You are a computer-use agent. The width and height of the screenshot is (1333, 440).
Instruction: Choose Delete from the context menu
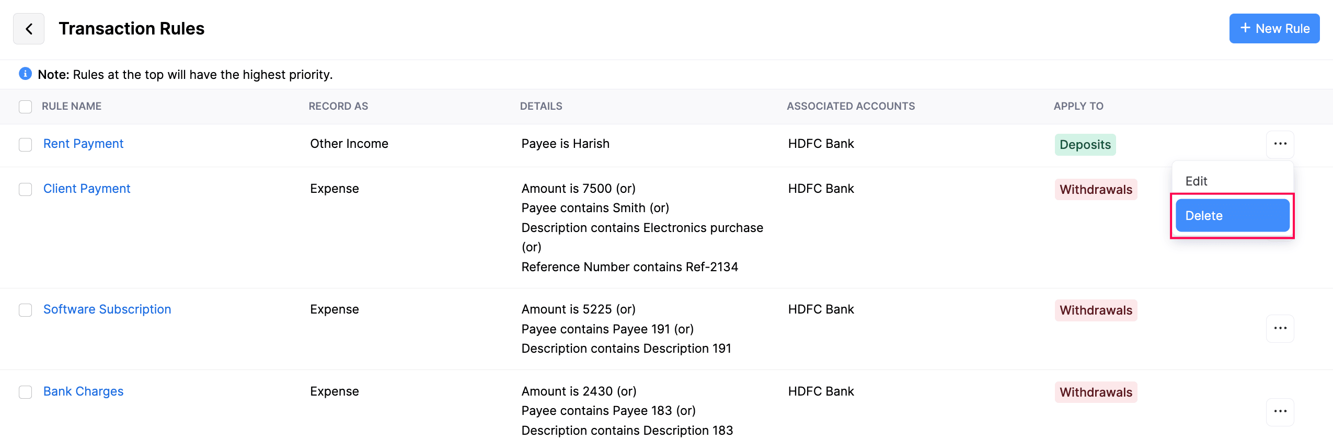coord(1232,216)
